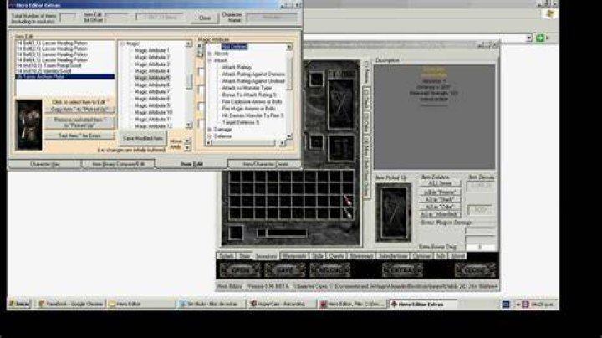
Task: Click the OPEN button in Hero Editor
Action: point(240,270)
